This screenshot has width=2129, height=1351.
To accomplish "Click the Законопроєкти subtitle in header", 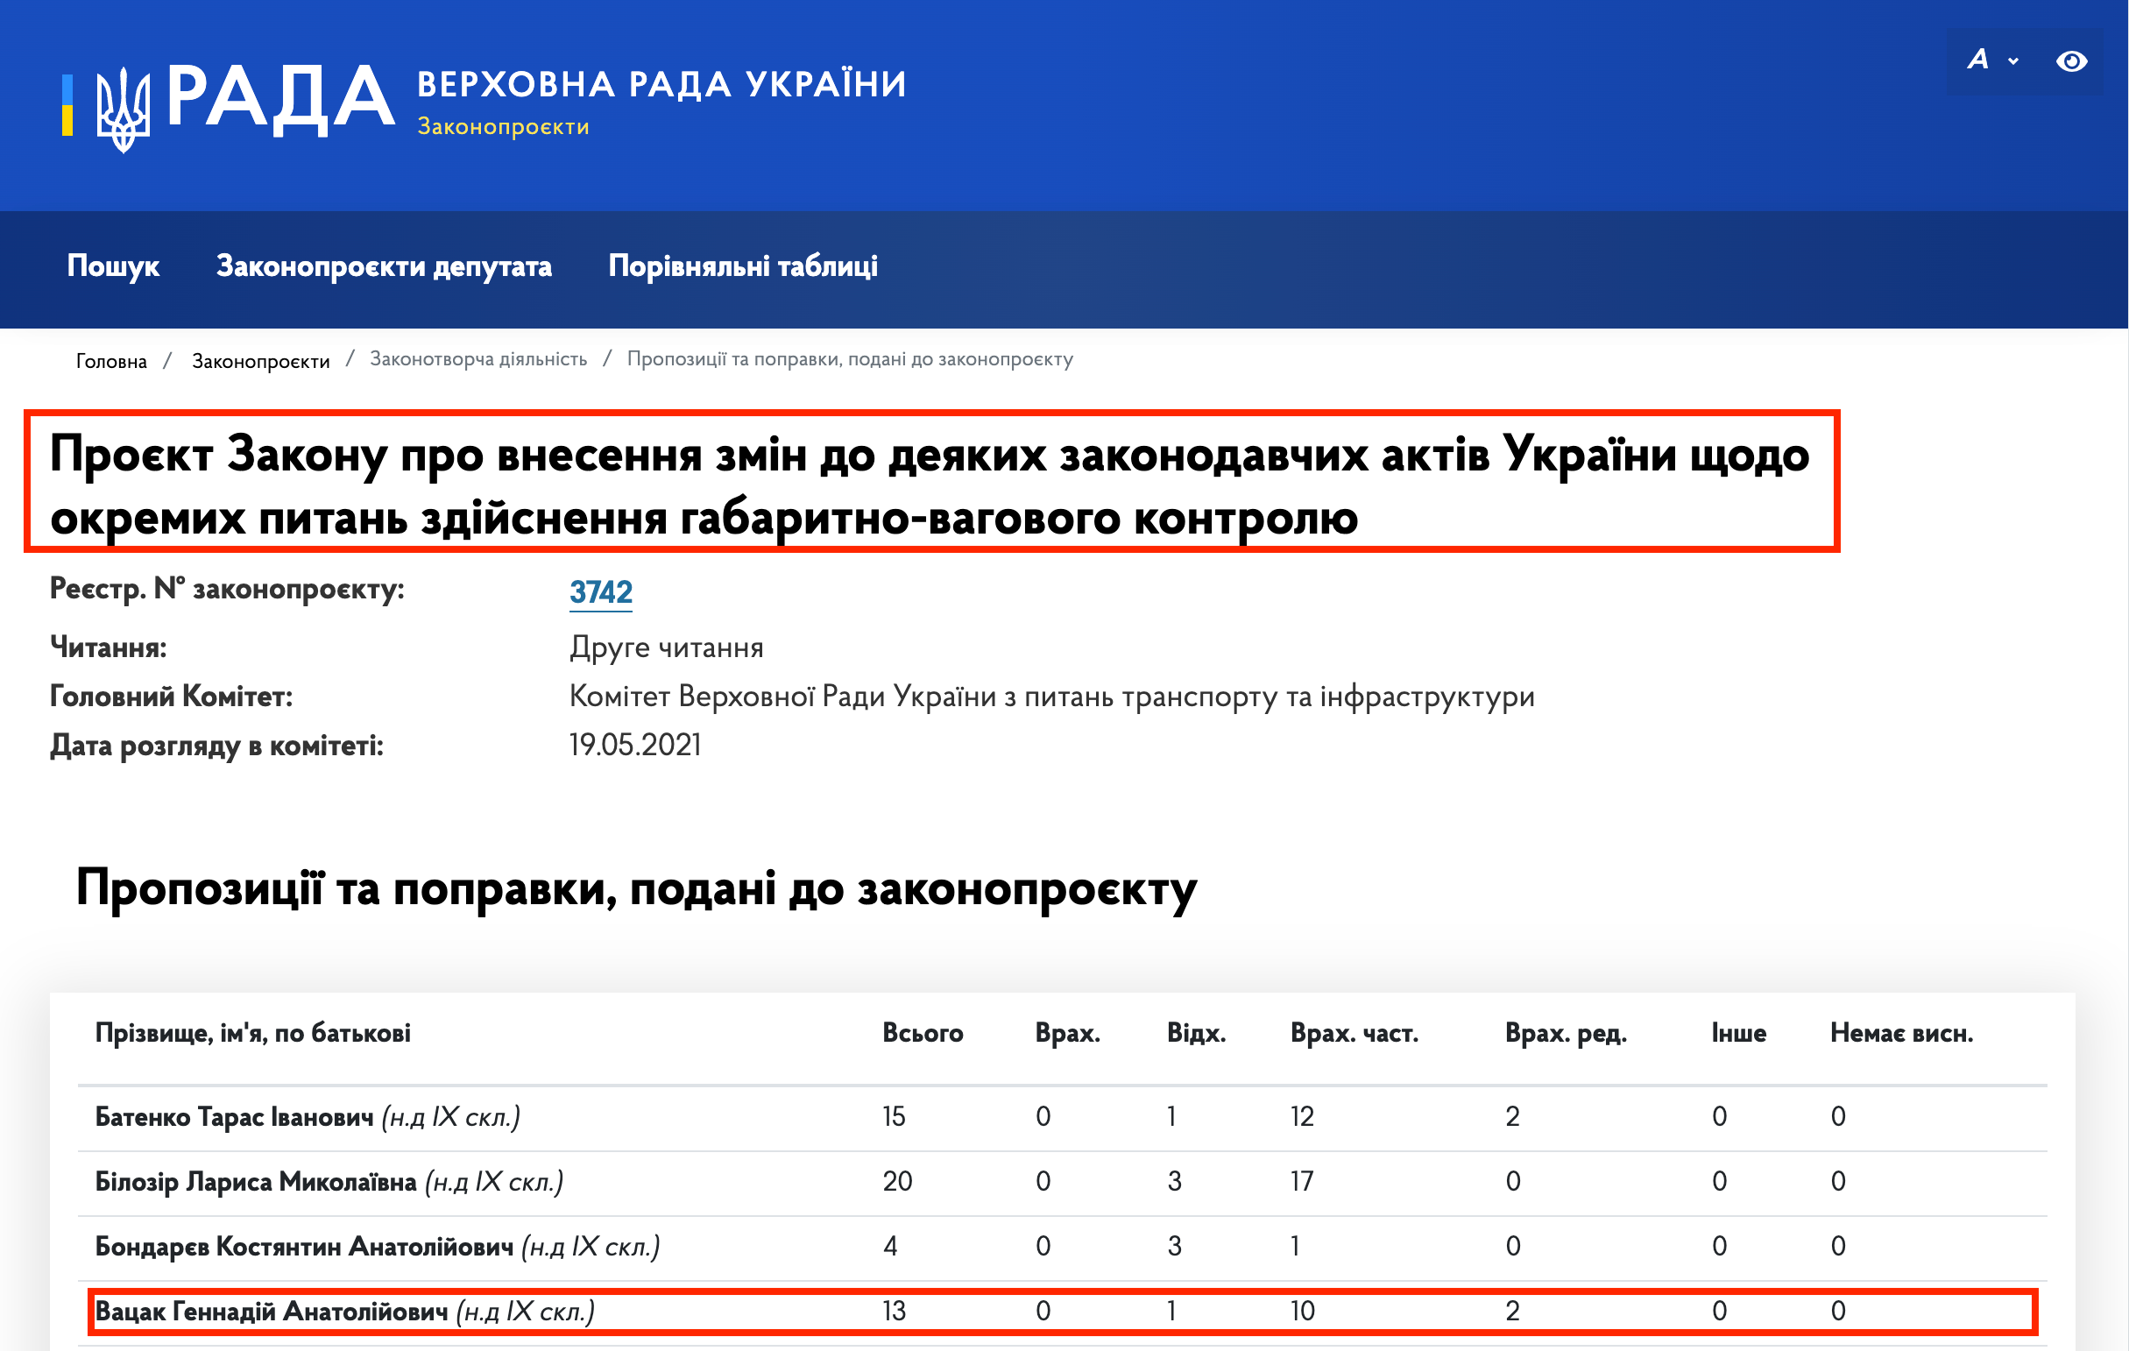I will click(503, 126).
